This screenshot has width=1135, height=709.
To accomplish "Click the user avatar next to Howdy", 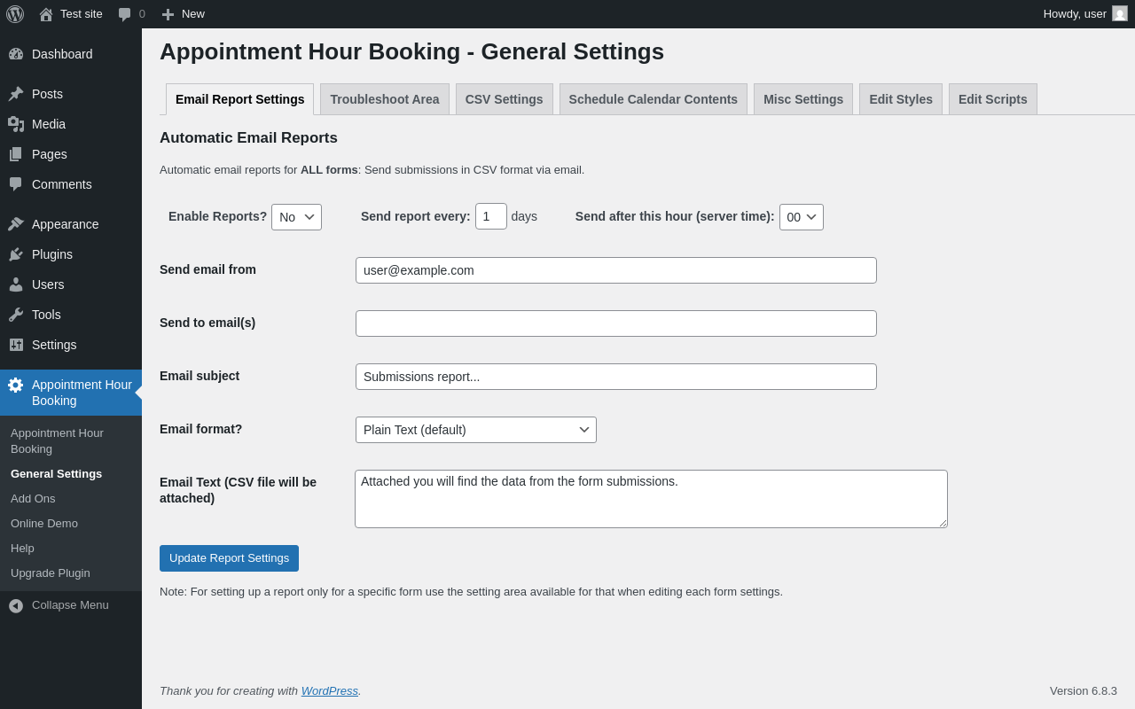I will point(1120,14).
